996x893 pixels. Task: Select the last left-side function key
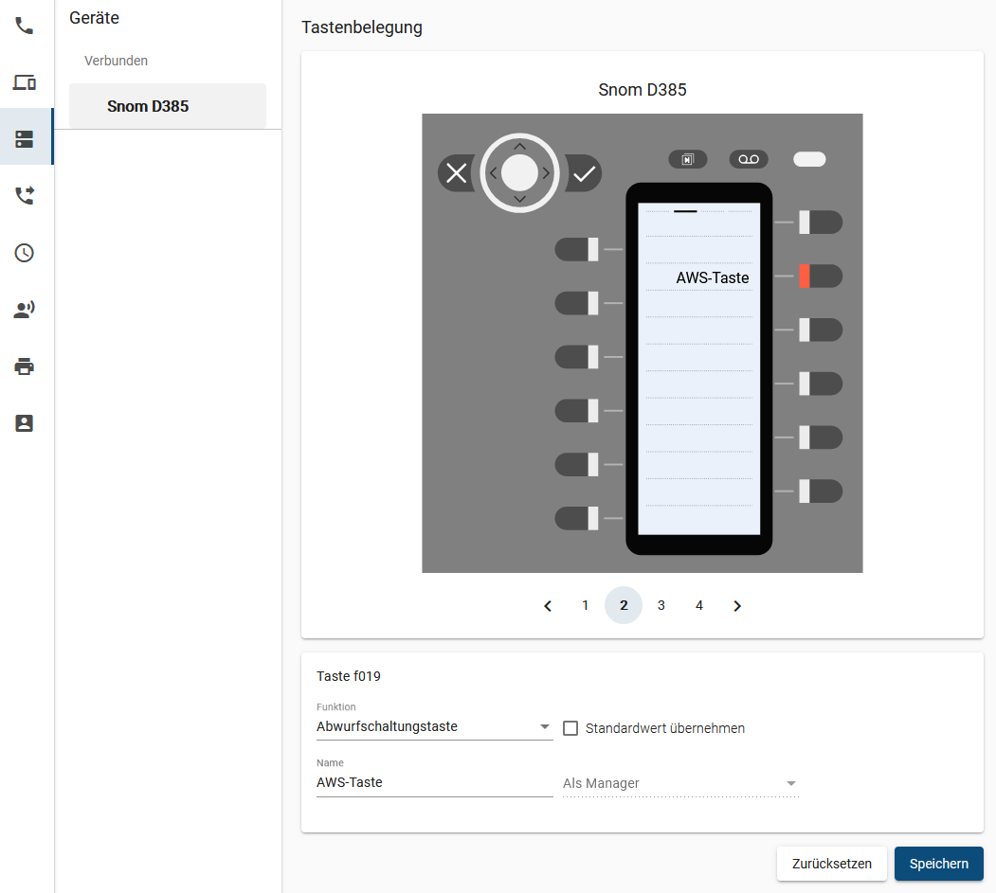(577, 519)
